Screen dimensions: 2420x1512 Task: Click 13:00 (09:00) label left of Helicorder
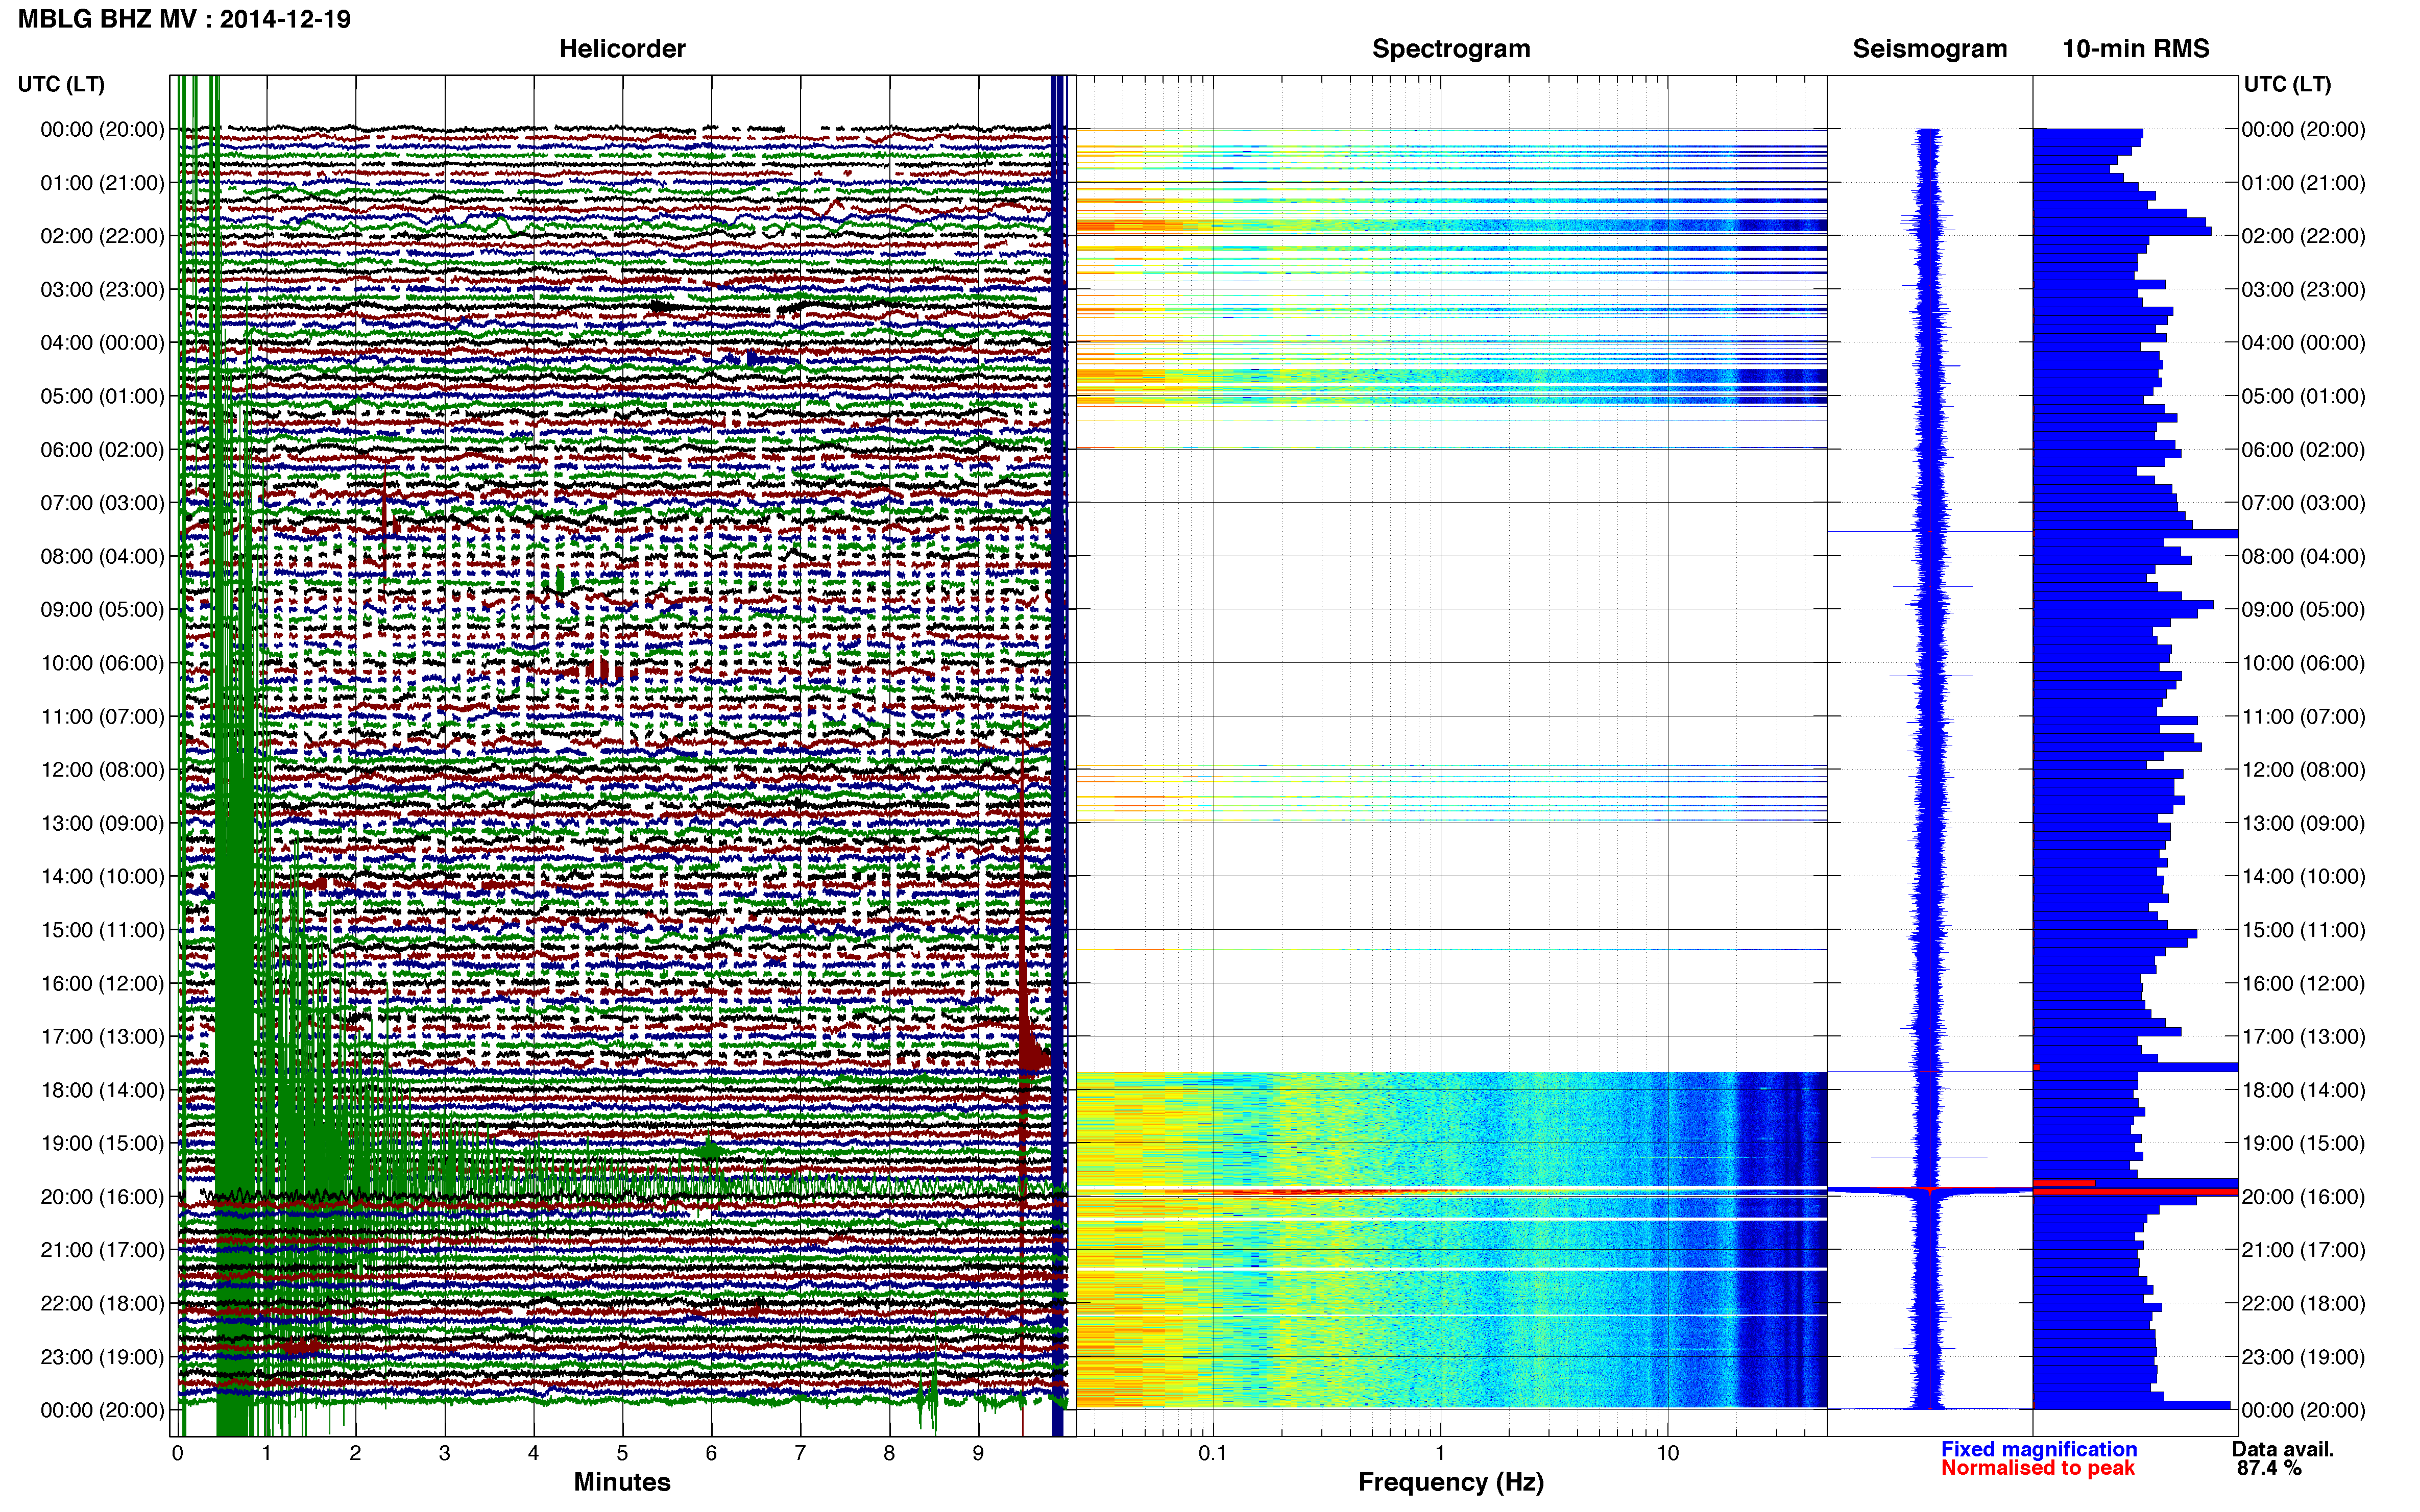click(102, 823)
